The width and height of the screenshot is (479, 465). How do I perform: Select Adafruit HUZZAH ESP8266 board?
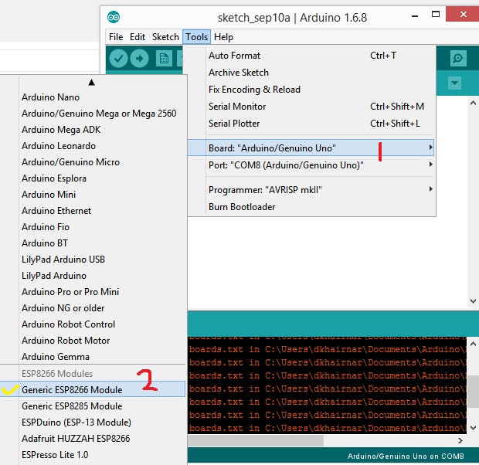click(93, 438)
